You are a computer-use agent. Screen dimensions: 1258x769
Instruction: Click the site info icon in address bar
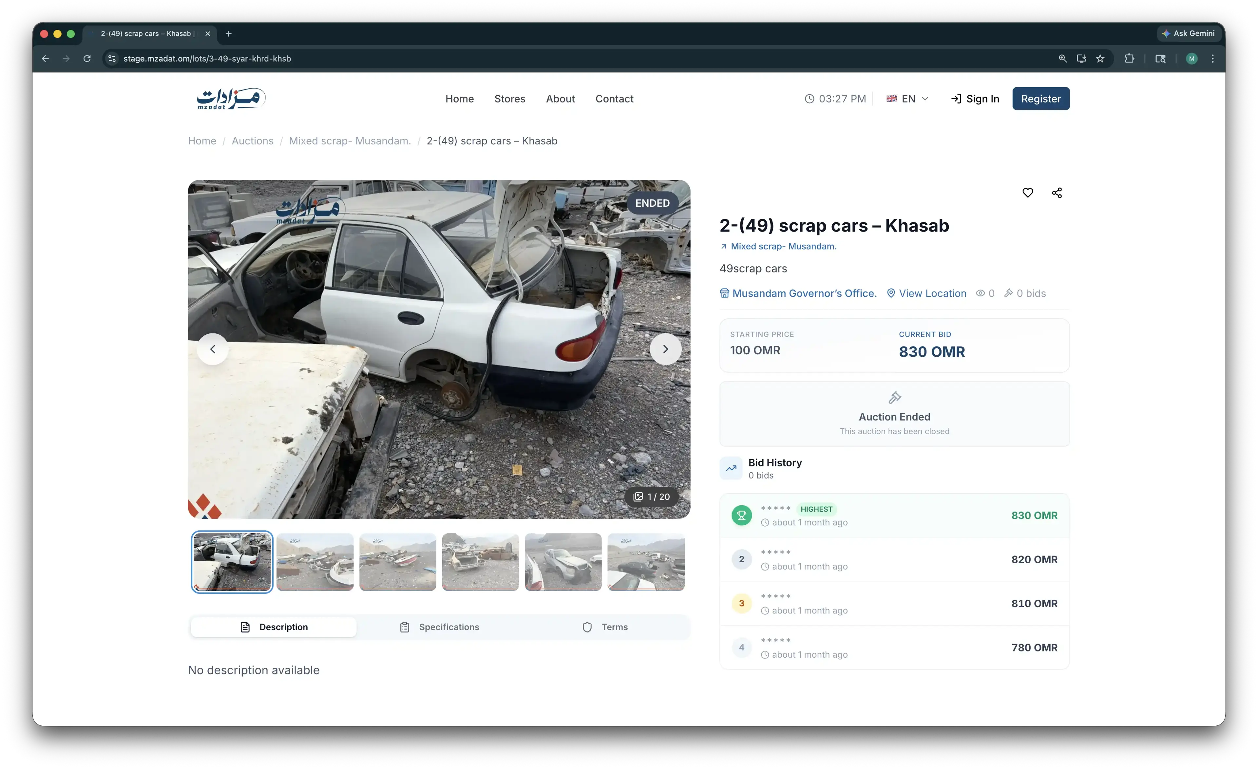[112, 59]
